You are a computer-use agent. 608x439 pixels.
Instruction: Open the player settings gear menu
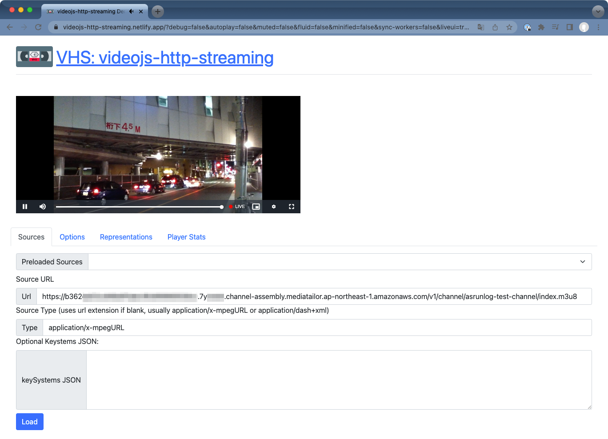click(274, 207)
